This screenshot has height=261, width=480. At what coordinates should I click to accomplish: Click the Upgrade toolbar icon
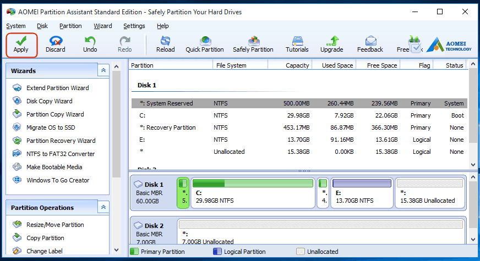(331, 45)
